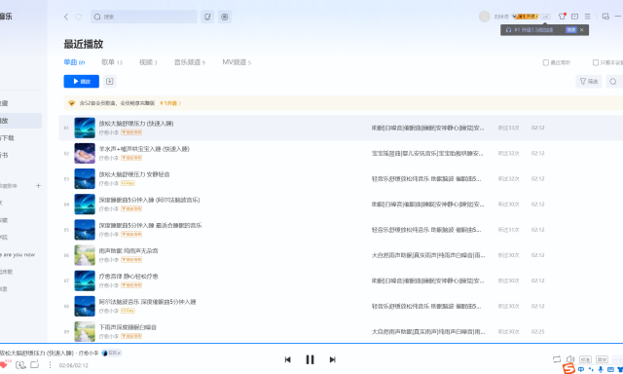Switch to the 歌单 tab
The height and width of the screenshot is (374, 623).
pyautogui.click(x=112, y=62)
